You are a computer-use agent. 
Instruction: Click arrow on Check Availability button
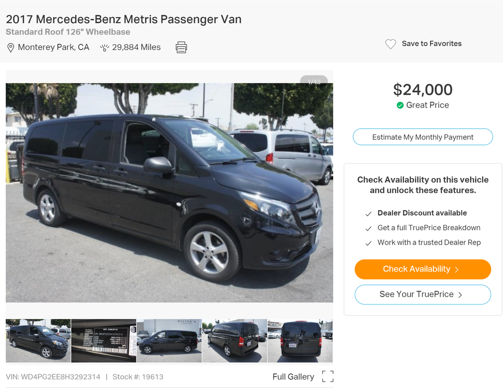point(457,270)
